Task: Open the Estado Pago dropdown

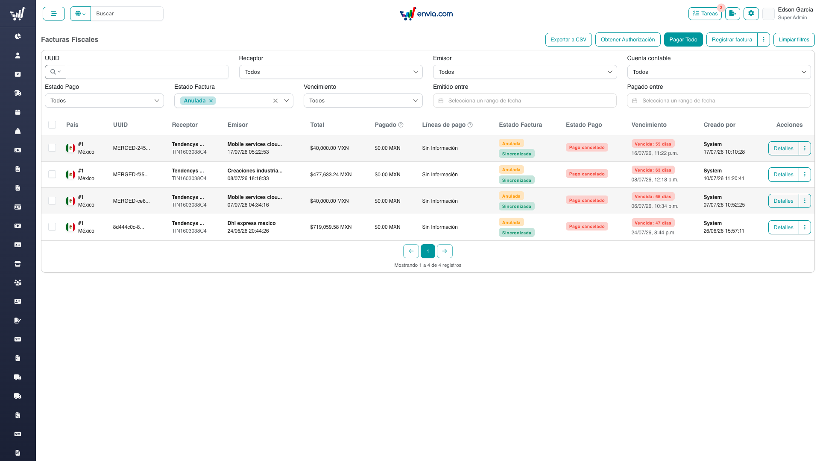Action: point(104,101)
